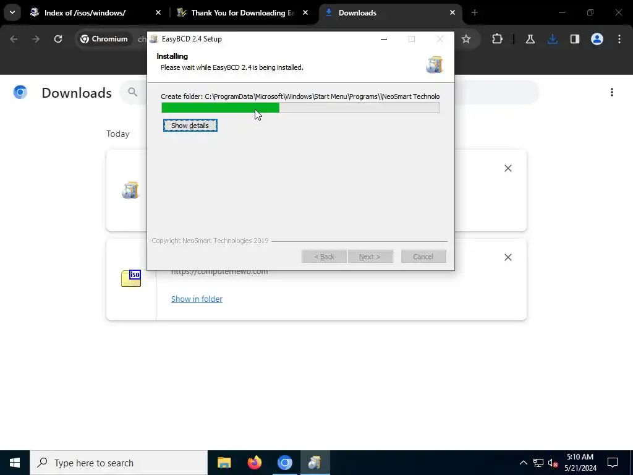Screen dimensions: 633x475
Task: Click the EasyBCD installer file icon
Action: [130, 190]
